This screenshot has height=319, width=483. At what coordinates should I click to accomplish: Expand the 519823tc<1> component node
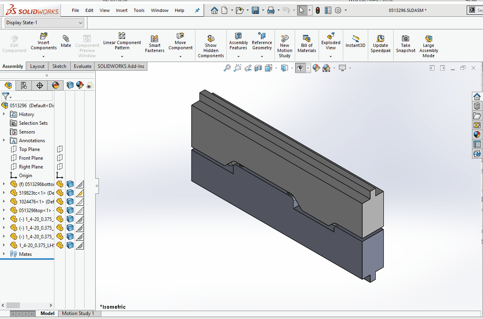click(4, 193)
